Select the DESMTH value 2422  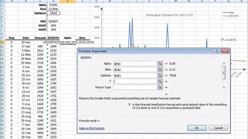53,133
